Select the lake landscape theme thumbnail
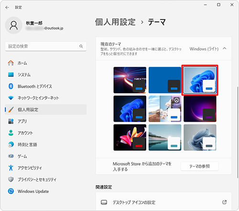This screenshot has height=211, width=239. (165, 137)
